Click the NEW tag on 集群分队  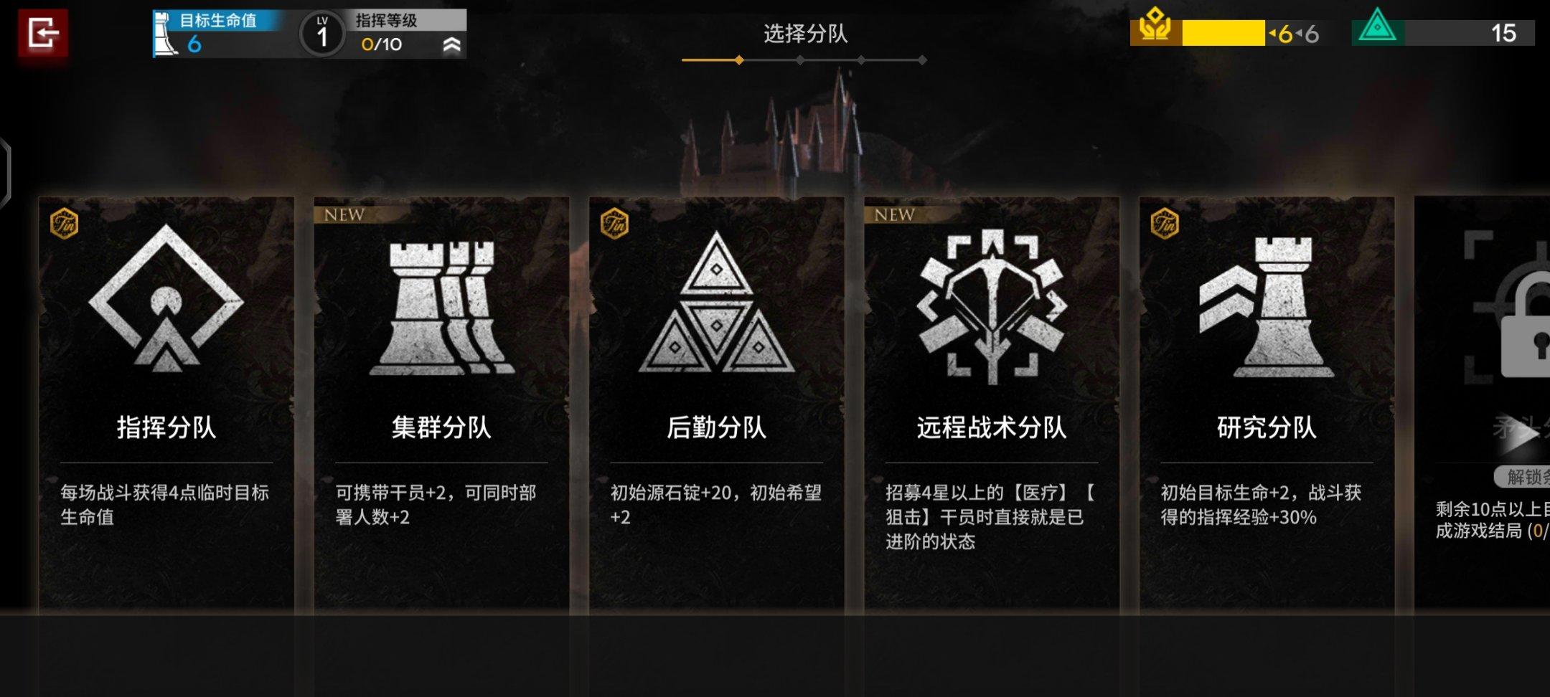click(x=344, y=214)
